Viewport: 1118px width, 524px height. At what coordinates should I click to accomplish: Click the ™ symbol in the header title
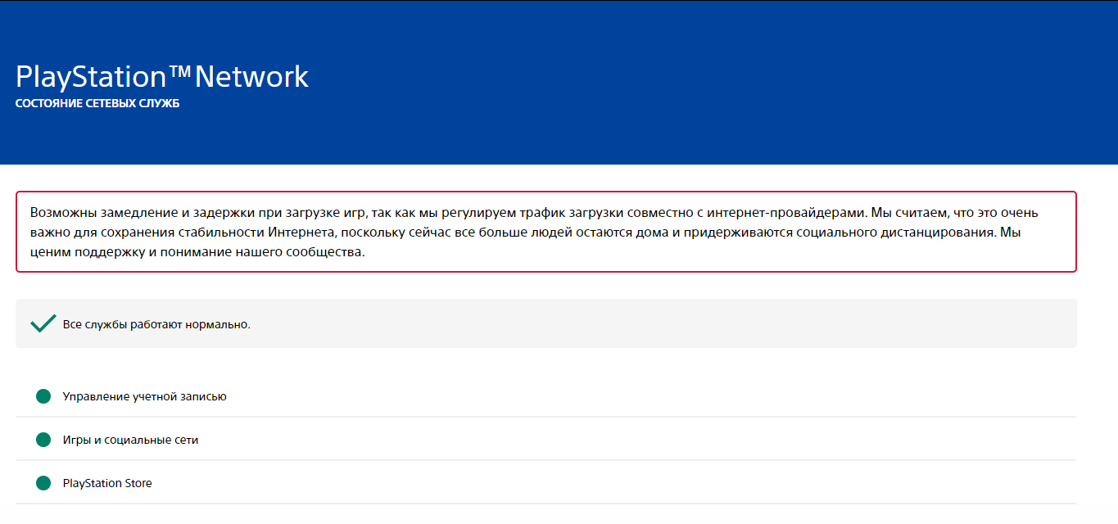[179, 72]
